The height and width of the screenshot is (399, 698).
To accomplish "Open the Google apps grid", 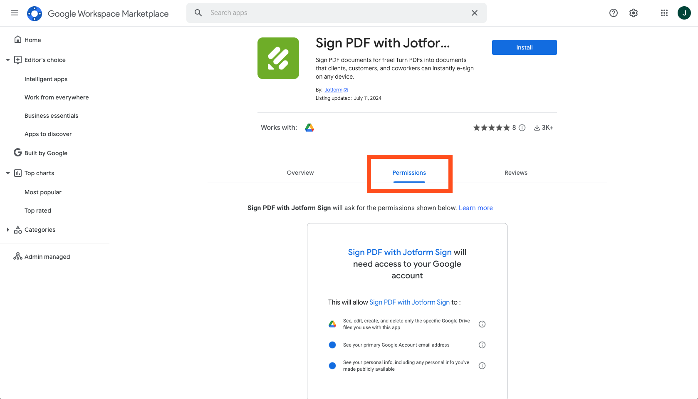I will [664, 13].
